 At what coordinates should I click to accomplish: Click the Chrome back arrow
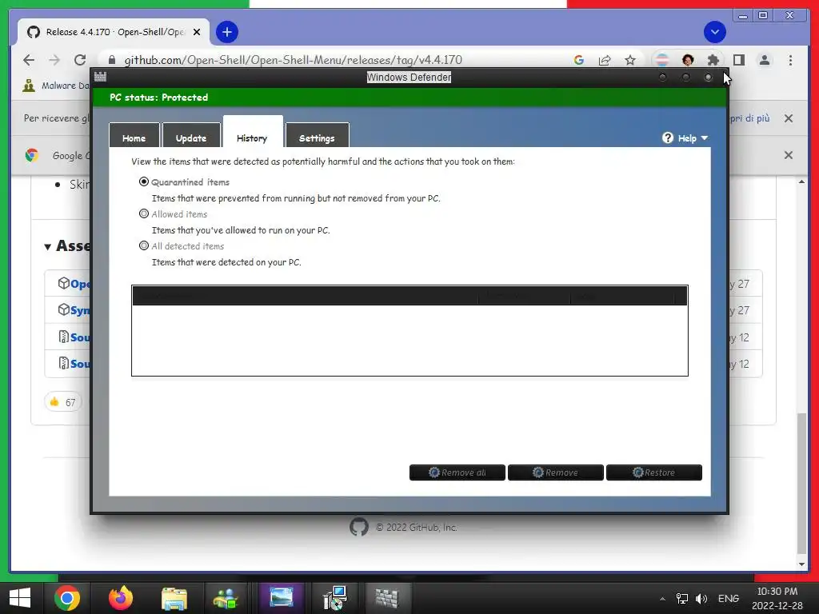pos(29,60)
